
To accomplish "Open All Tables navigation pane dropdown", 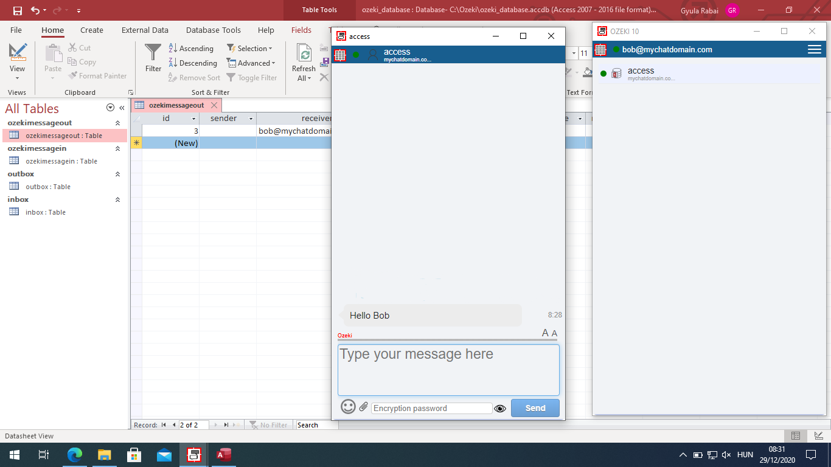I will coord(110,108).
